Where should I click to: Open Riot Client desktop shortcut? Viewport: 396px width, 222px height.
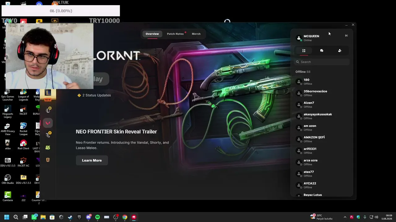pos(23,145)
